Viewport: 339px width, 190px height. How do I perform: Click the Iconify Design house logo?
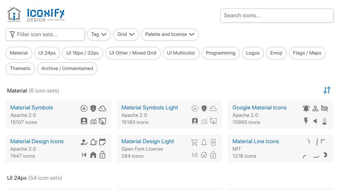[x=14, y=14]
